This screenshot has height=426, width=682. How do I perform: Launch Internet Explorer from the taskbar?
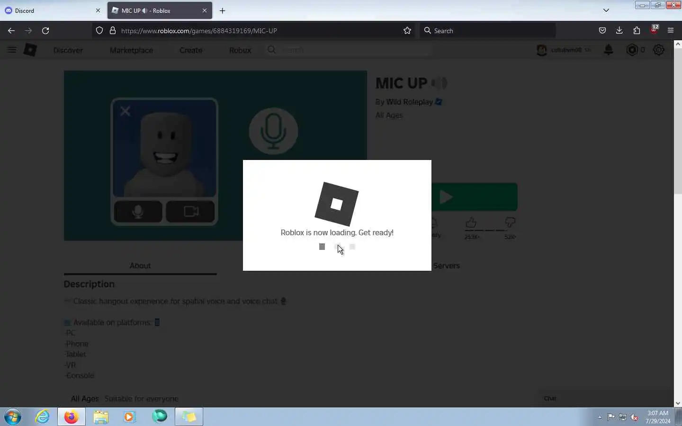[43, 417]
